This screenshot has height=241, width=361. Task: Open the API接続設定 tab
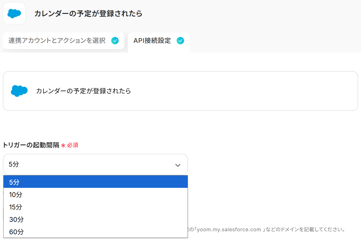click(152, 41)
